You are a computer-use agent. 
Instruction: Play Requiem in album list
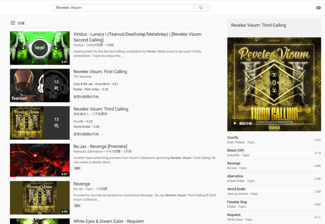click(274, 217)
